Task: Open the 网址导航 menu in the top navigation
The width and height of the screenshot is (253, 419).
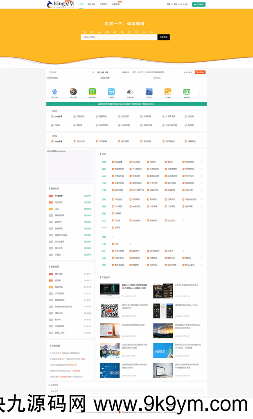Action: (x=91, y=5)
